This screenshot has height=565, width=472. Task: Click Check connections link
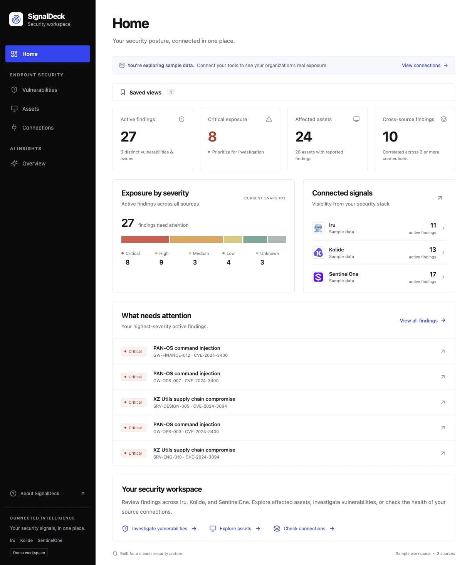304,529
